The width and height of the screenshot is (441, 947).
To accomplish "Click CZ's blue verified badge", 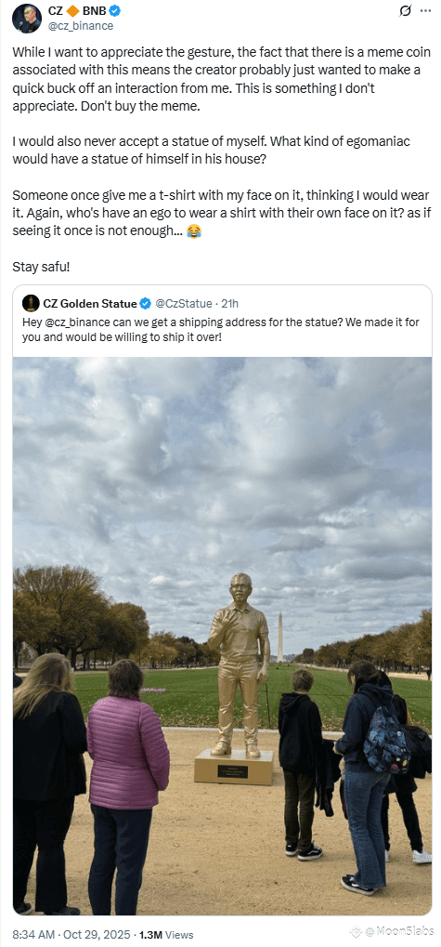I will click(x=112, y=10).
